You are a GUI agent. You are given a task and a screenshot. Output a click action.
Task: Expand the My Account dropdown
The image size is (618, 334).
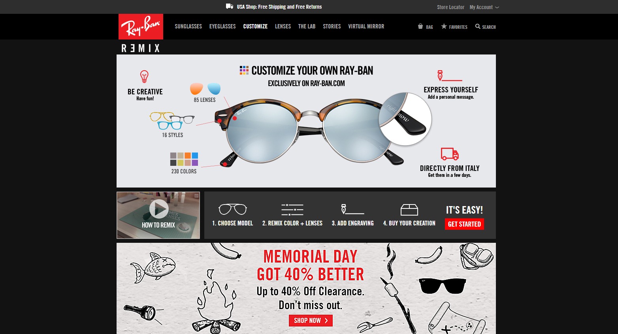[484, 7]
